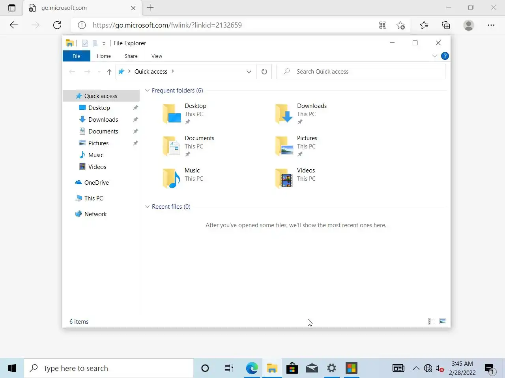This screenshot has width=505, height=378.
Task: Open the volume control in the system tray
Action: (x=440, y=369)
